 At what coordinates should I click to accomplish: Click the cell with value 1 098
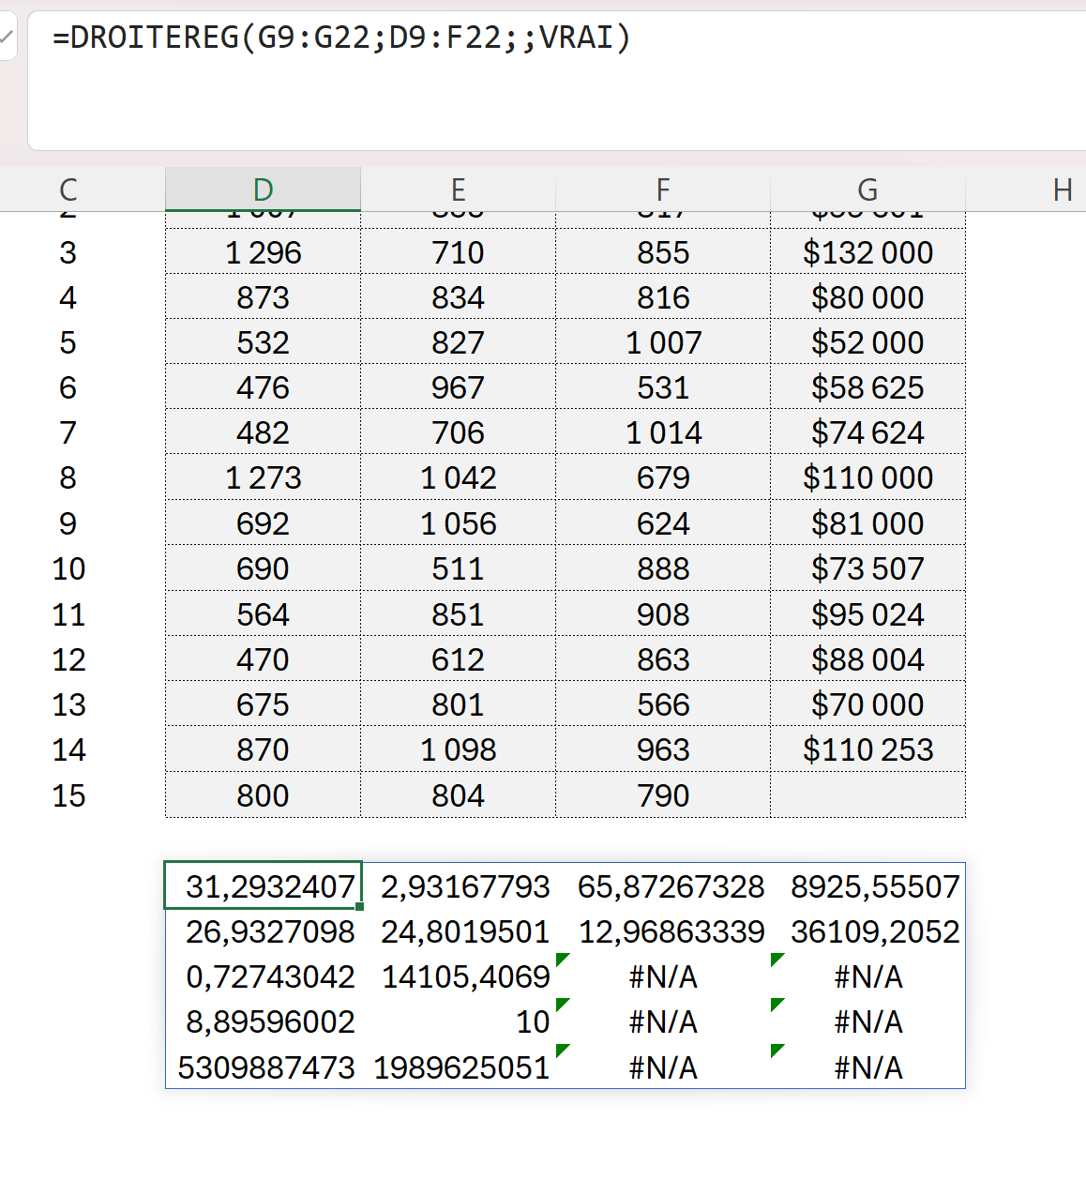pos(458,749)
